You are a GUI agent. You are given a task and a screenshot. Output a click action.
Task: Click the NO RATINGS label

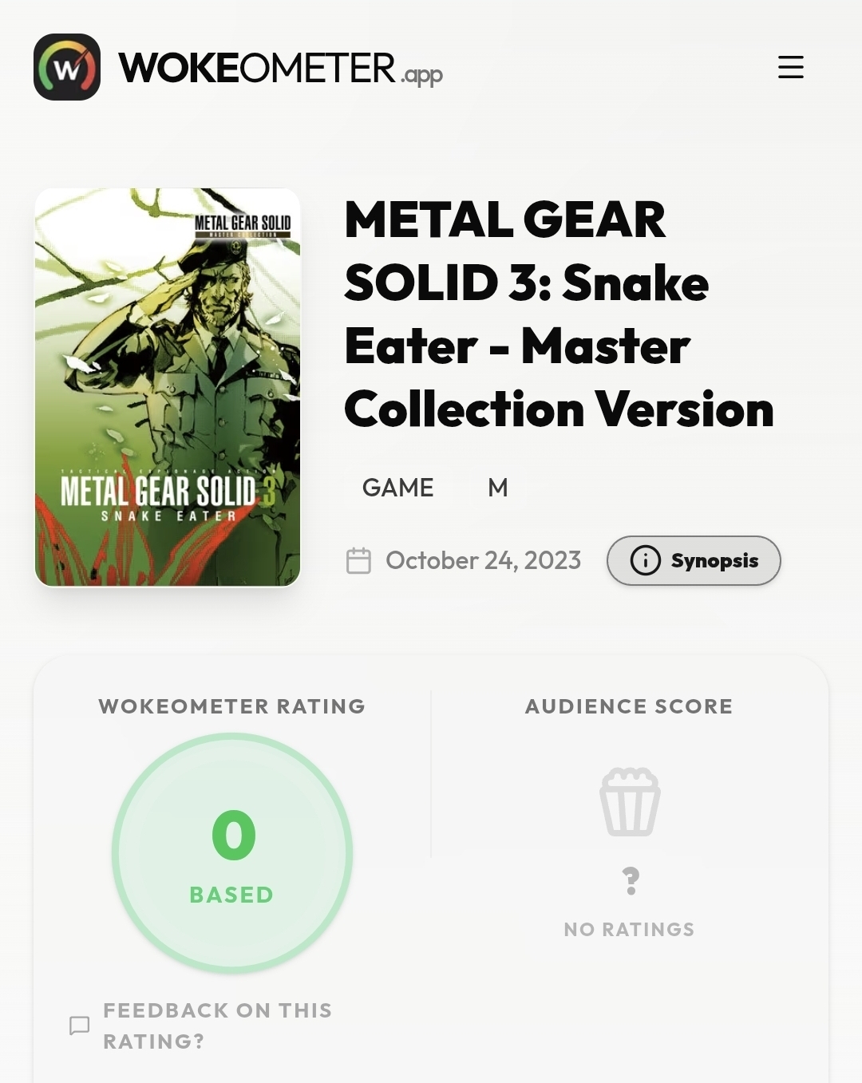[x=629, y=929]
